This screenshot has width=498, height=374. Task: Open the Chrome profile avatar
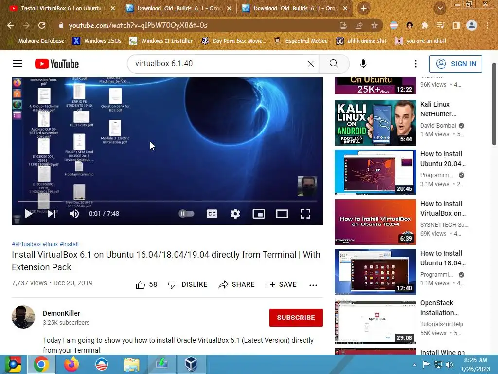click(472, 25)
